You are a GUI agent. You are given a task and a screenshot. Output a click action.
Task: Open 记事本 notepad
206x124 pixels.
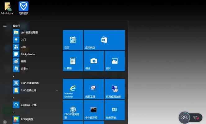point(35,69)
